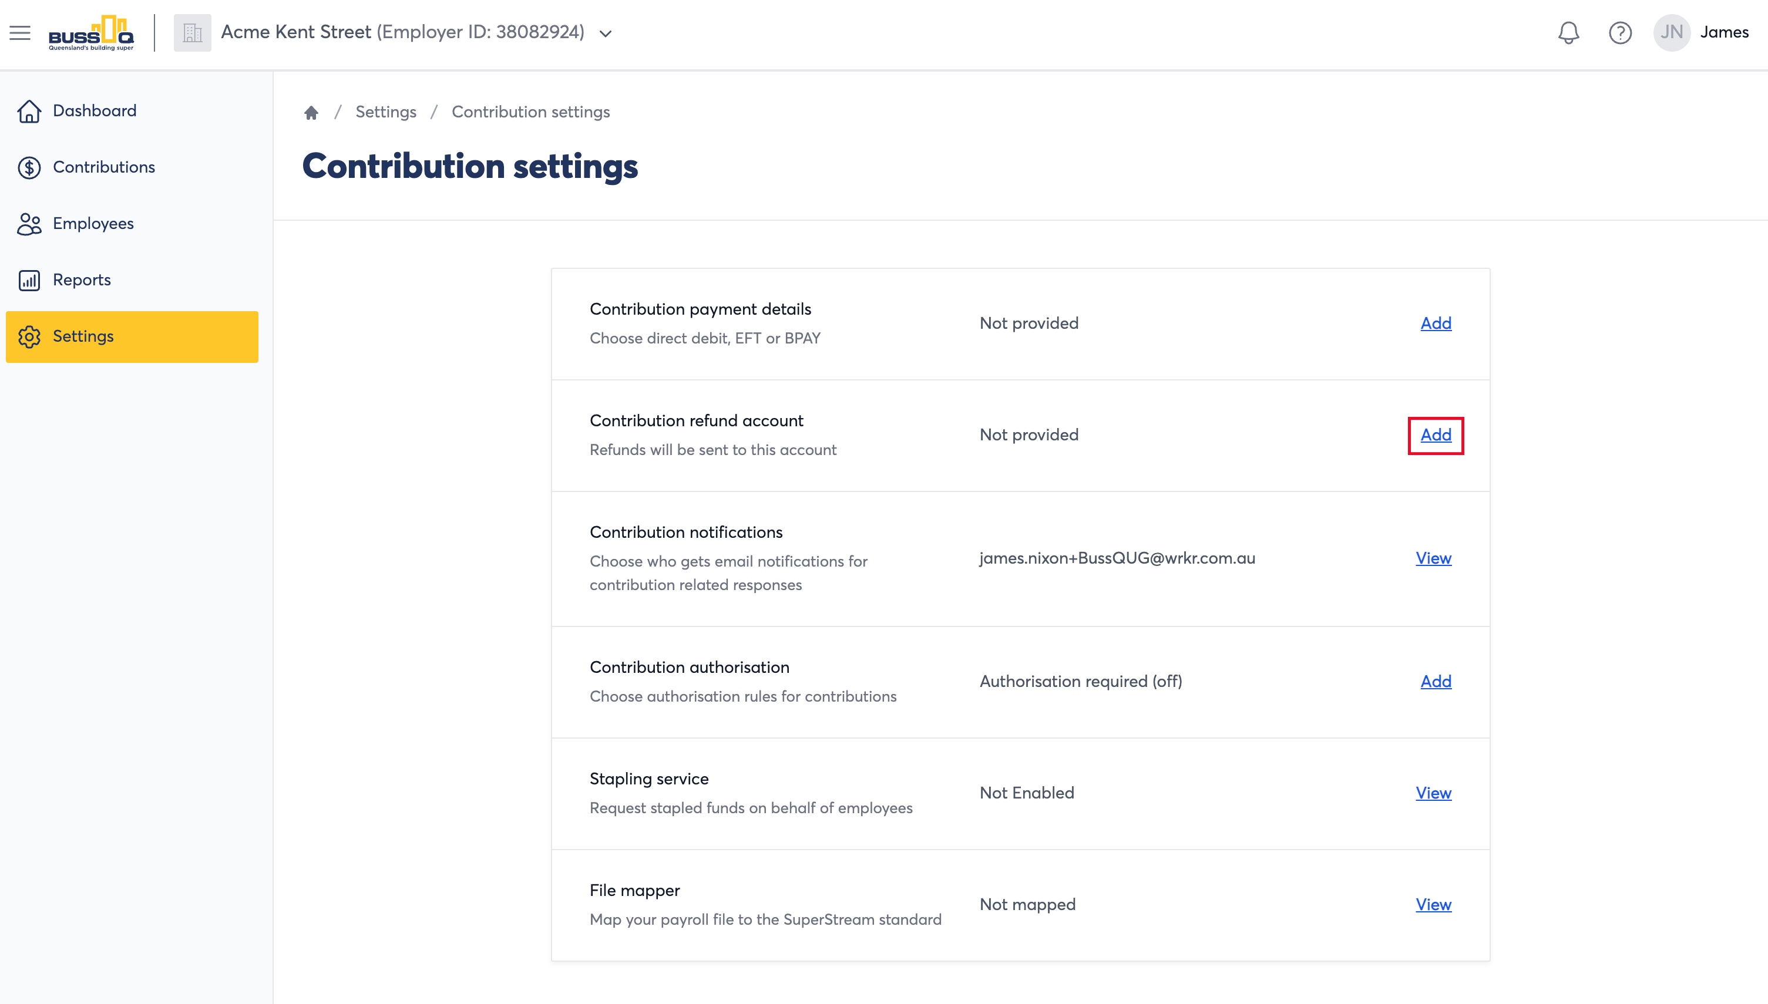Go to Settings breadcrumb link
The image size is (1768, 1004).
coord(385,112)
